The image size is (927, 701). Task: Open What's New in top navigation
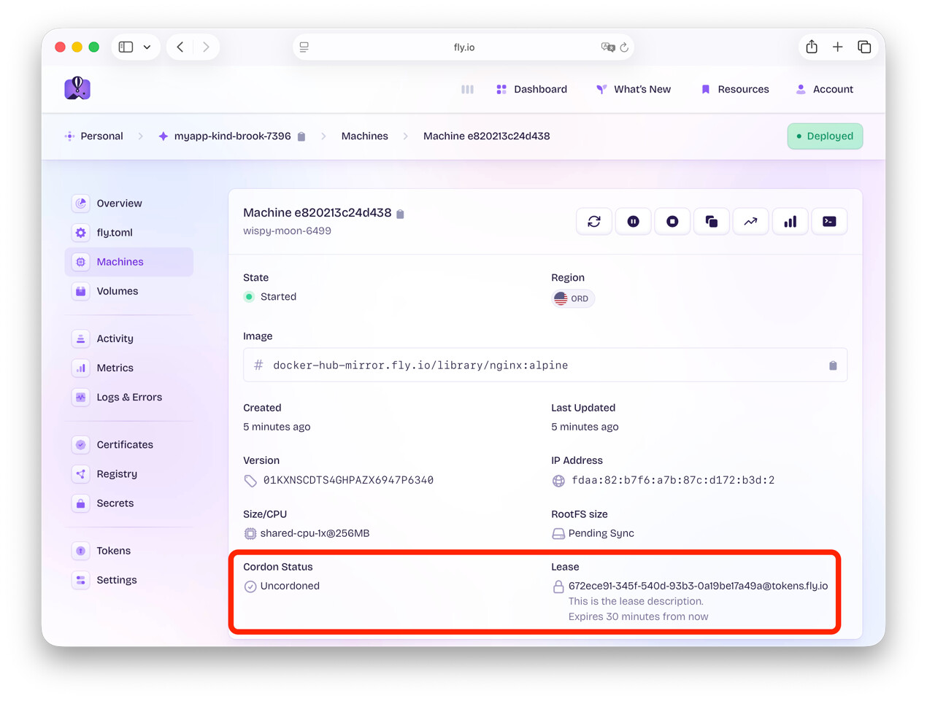(633, 89)
